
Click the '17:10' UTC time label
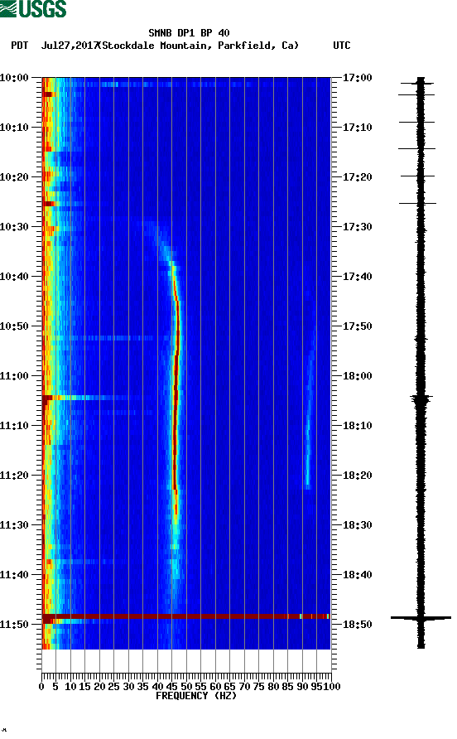[357, 128]
